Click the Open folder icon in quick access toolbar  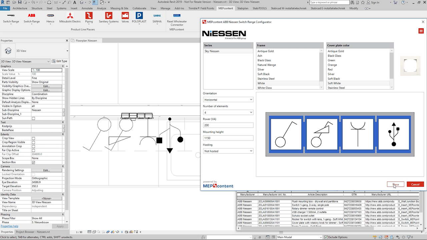point(14,2)
